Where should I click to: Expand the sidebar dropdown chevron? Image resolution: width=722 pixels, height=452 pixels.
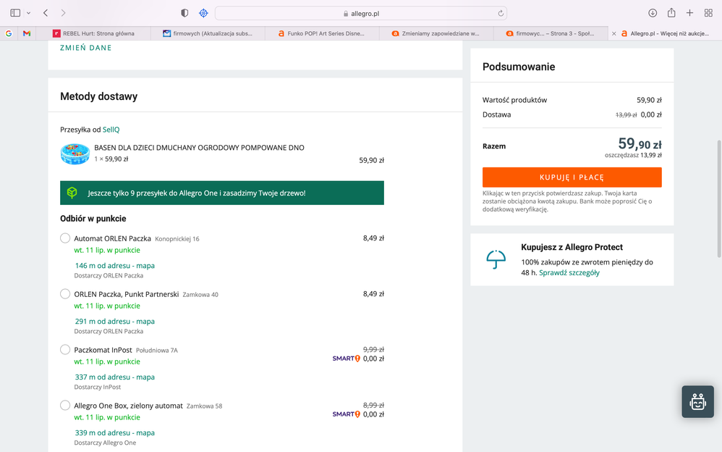coord(28,13)
